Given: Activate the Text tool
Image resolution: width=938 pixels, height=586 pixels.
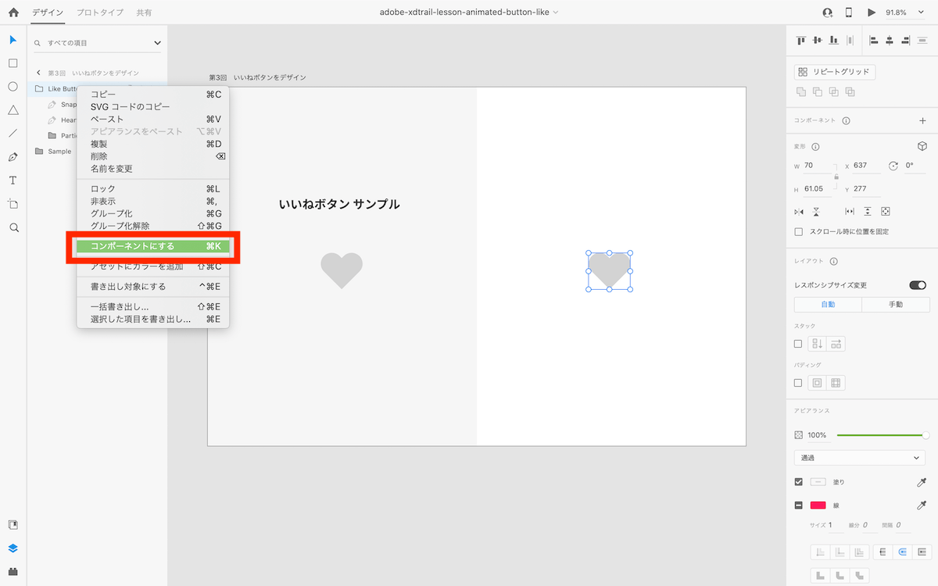Looking at the screenshot, I should click(x=13, y=180).
